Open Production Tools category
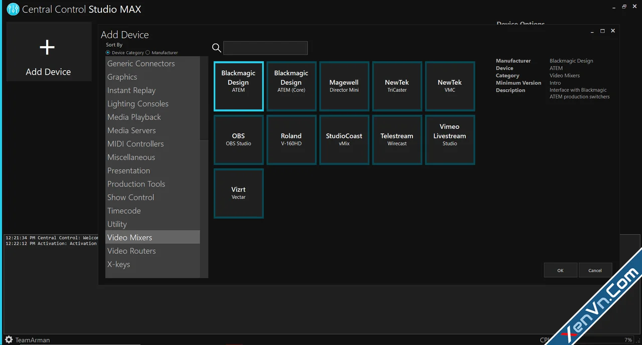Viewport: 642px width, 345px height. click(x=152, y=184)
